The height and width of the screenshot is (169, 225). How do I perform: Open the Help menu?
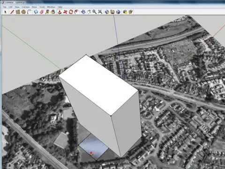(60, 7)
